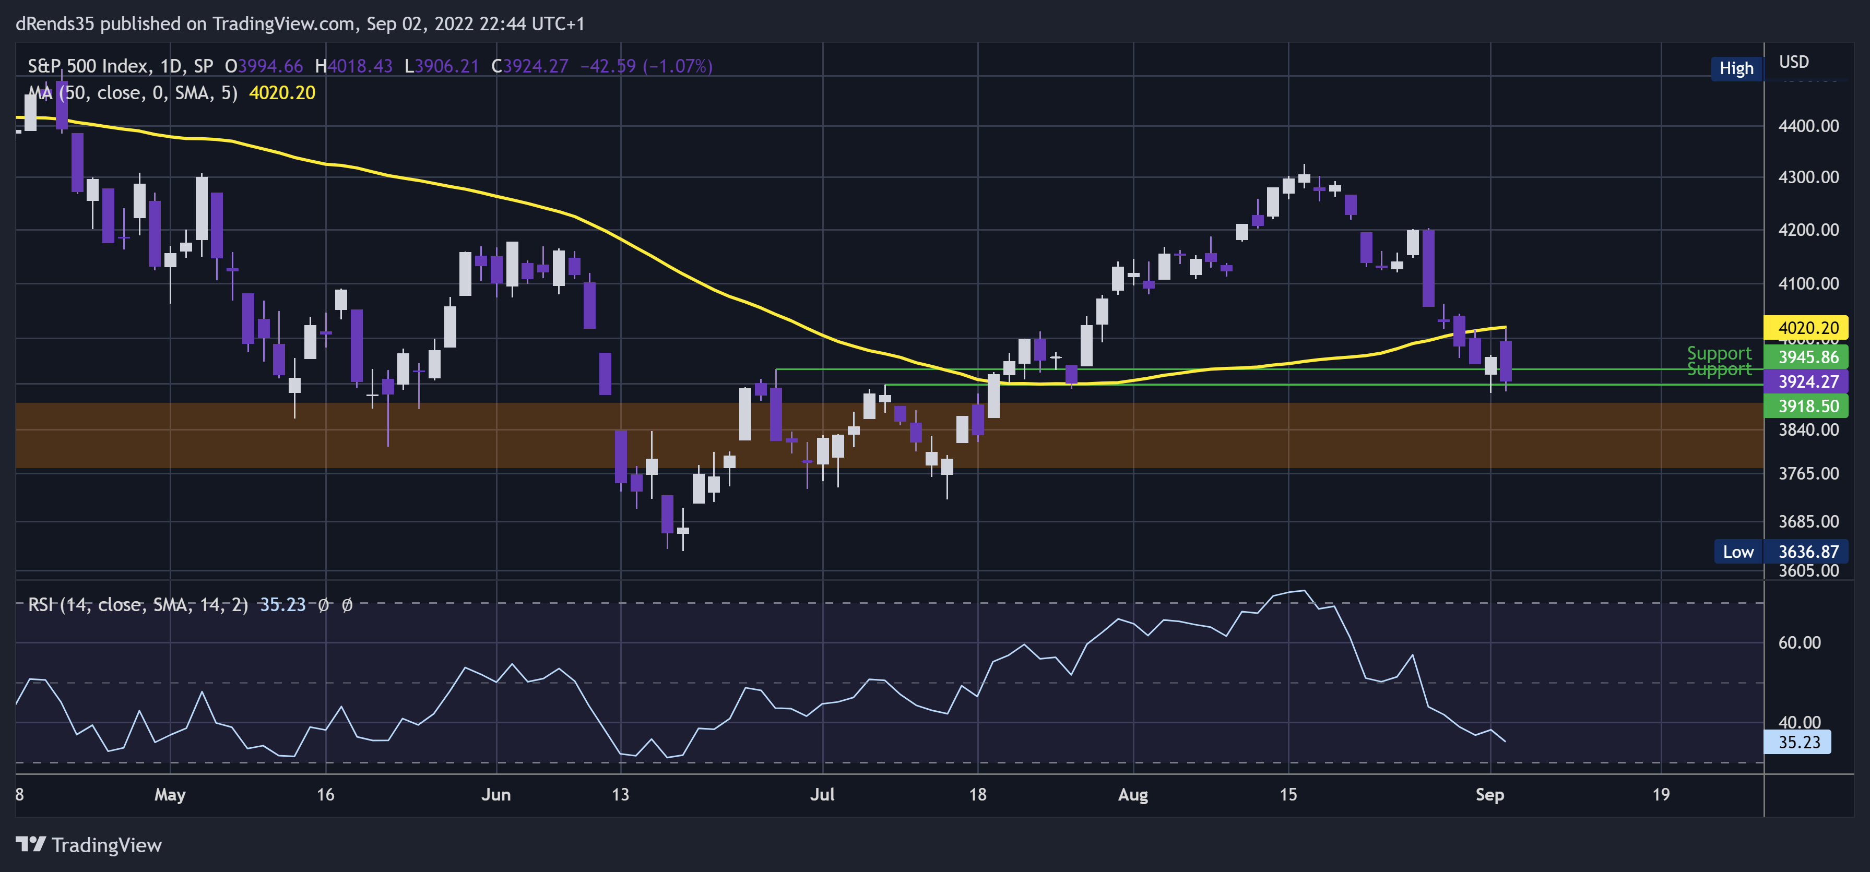Click the 35.23 value in the RSI legend
The width and height of the screenshot is (1870, 872).
click(283, 604)
